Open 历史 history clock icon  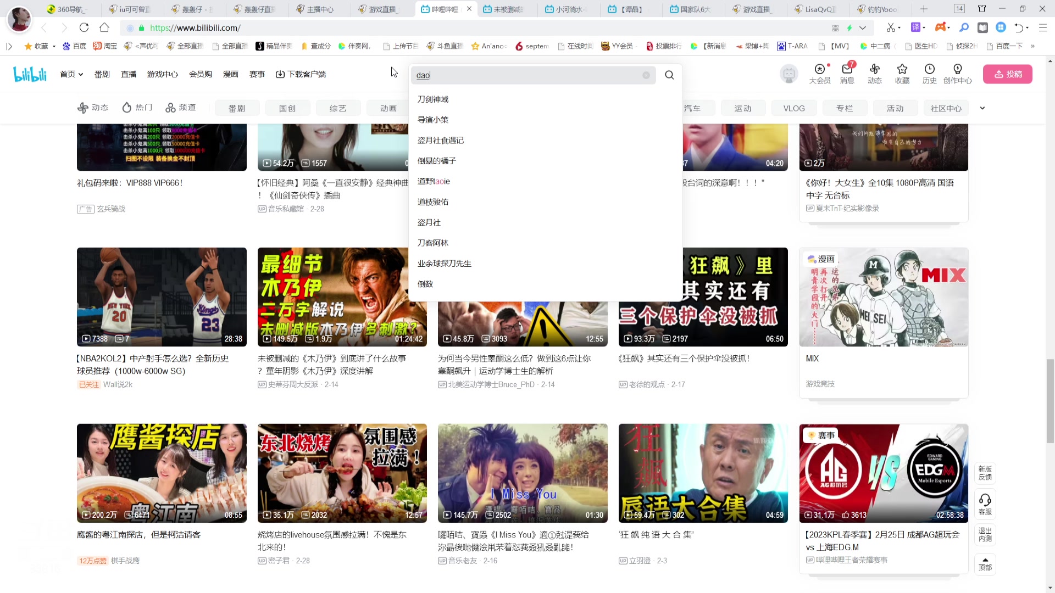click(x=930, y=74)
